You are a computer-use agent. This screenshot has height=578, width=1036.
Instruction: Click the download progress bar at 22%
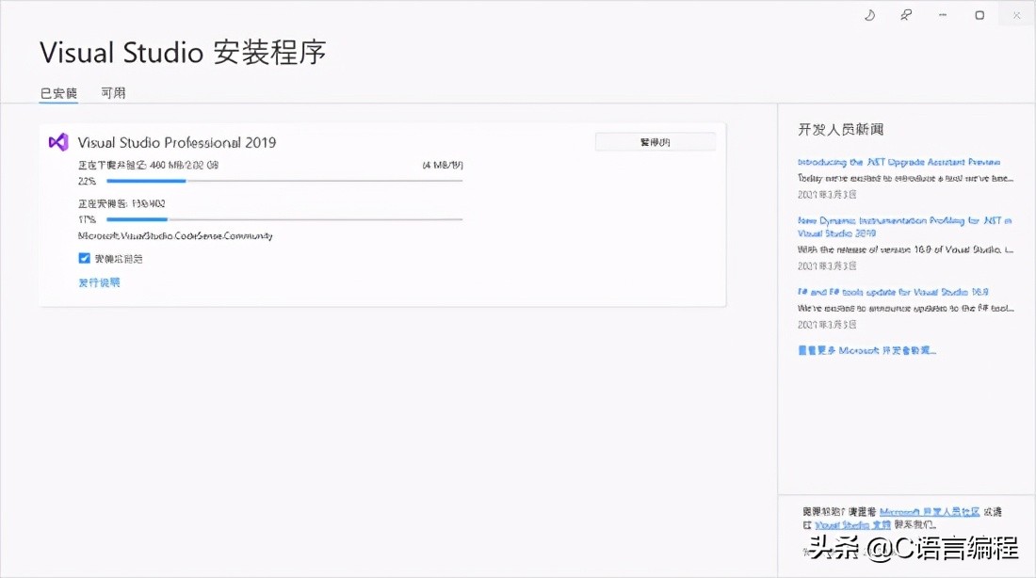[x=283, y=181]
